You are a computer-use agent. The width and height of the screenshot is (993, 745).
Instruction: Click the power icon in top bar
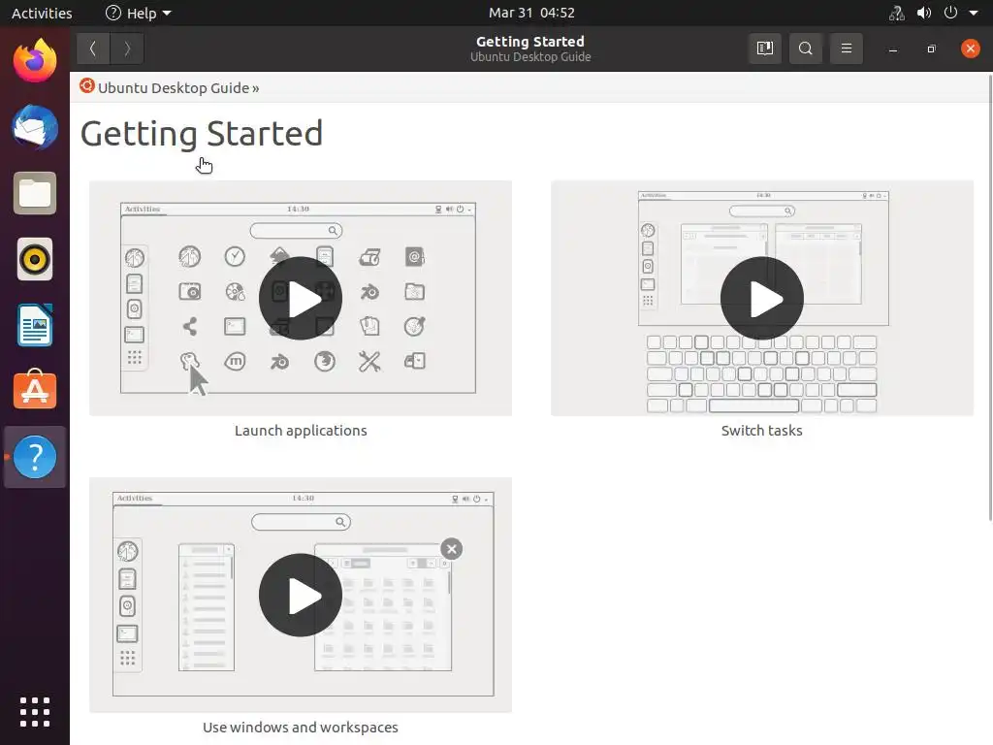click(950, 13)
